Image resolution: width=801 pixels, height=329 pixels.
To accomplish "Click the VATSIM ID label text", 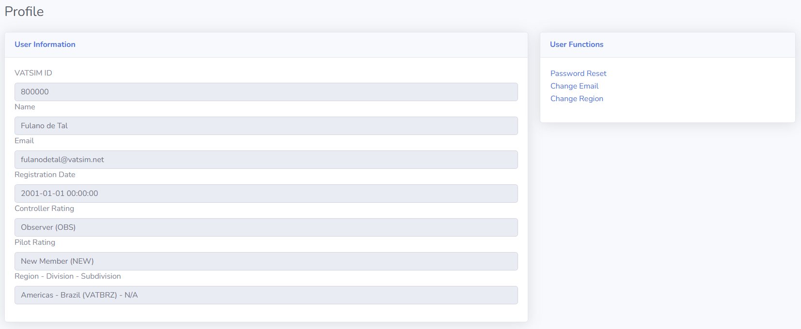I will pyautogui.click(x=33, y=73).
